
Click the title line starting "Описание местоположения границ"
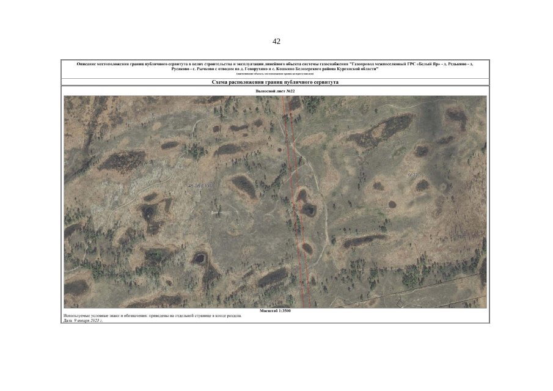[x=208, y=64]
